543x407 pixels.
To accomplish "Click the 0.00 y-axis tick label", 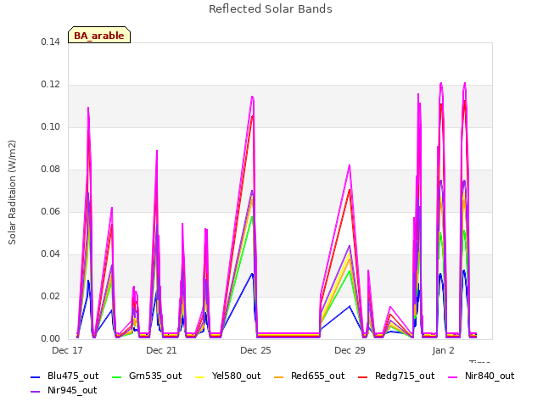I will pos(50,339).
